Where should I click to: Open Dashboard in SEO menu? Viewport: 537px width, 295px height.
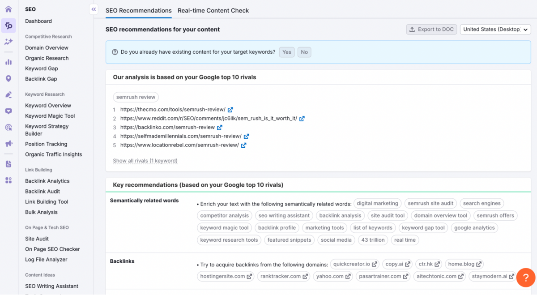pos(38,21)
